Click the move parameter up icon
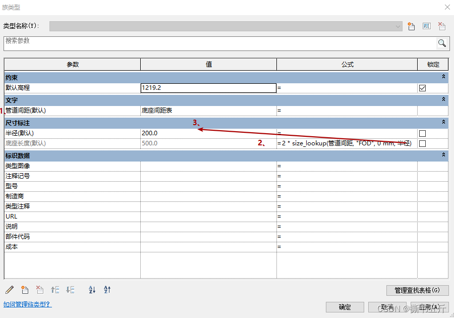Screen dimensions: 454x318 point(55,290)
